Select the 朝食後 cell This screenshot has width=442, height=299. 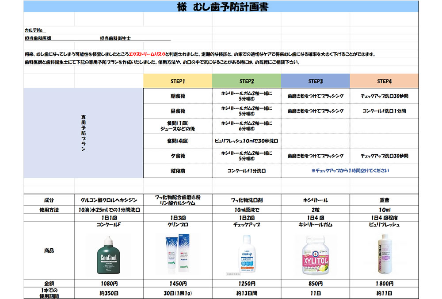pos(178,96)
